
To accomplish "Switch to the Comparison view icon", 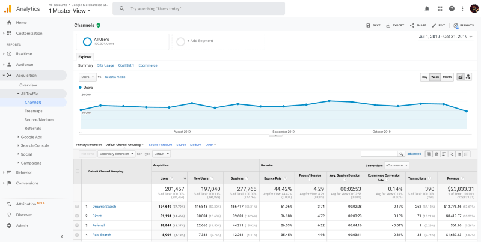I will coord(452,154).
